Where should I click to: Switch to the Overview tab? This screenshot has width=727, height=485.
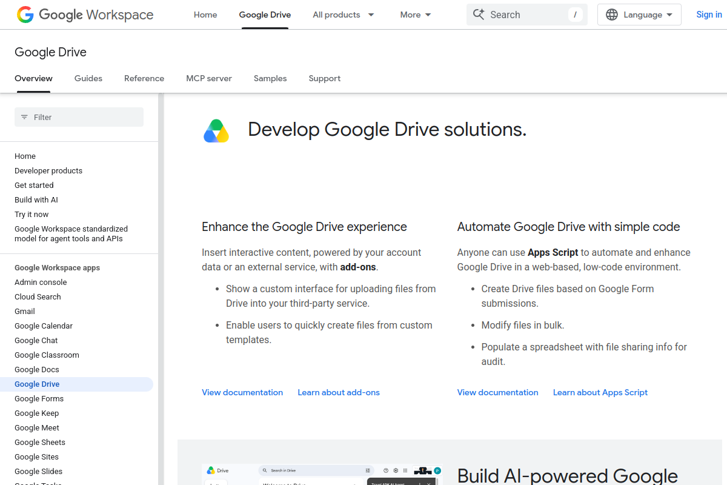pyautogui.click(x=33, y=78)
